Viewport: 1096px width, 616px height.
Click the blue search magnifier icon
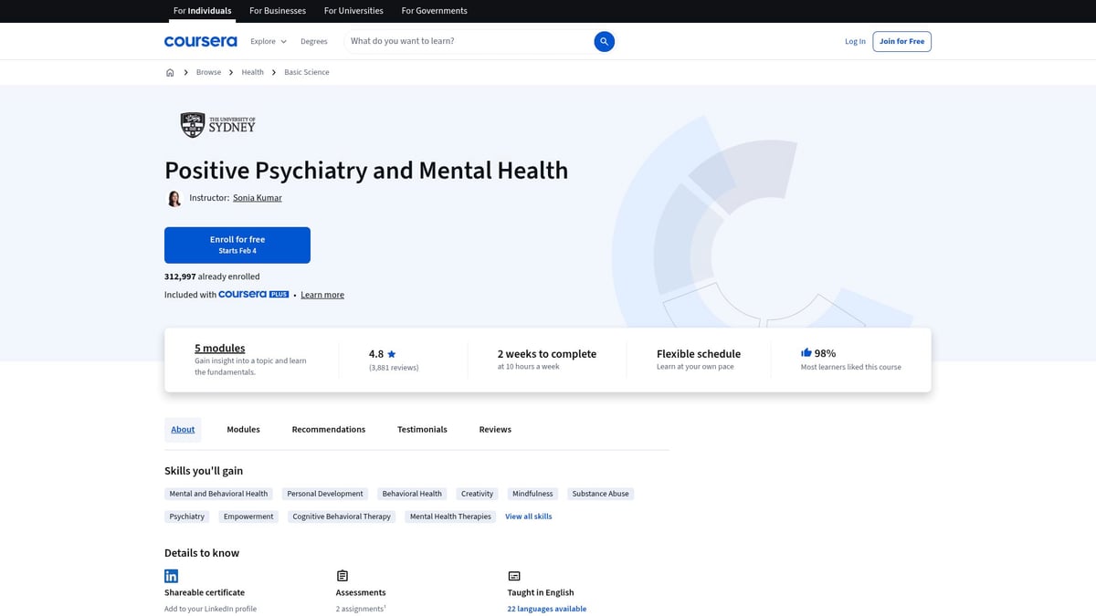coord(604,41)
